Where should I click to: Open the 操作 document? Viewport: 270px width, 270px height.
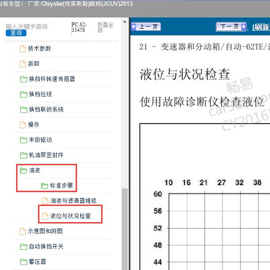(34, 124)
